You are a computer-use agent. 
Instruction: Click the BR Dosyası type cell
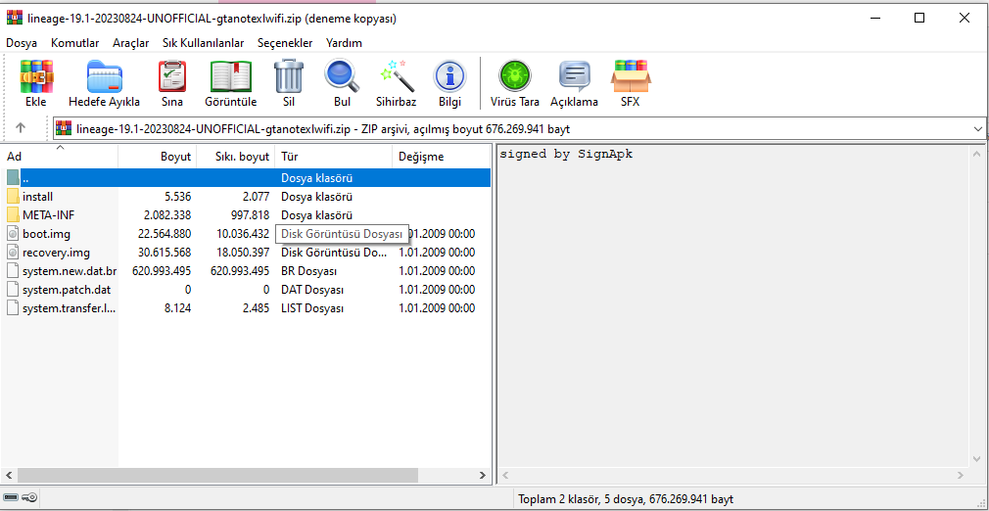[308, 271]
